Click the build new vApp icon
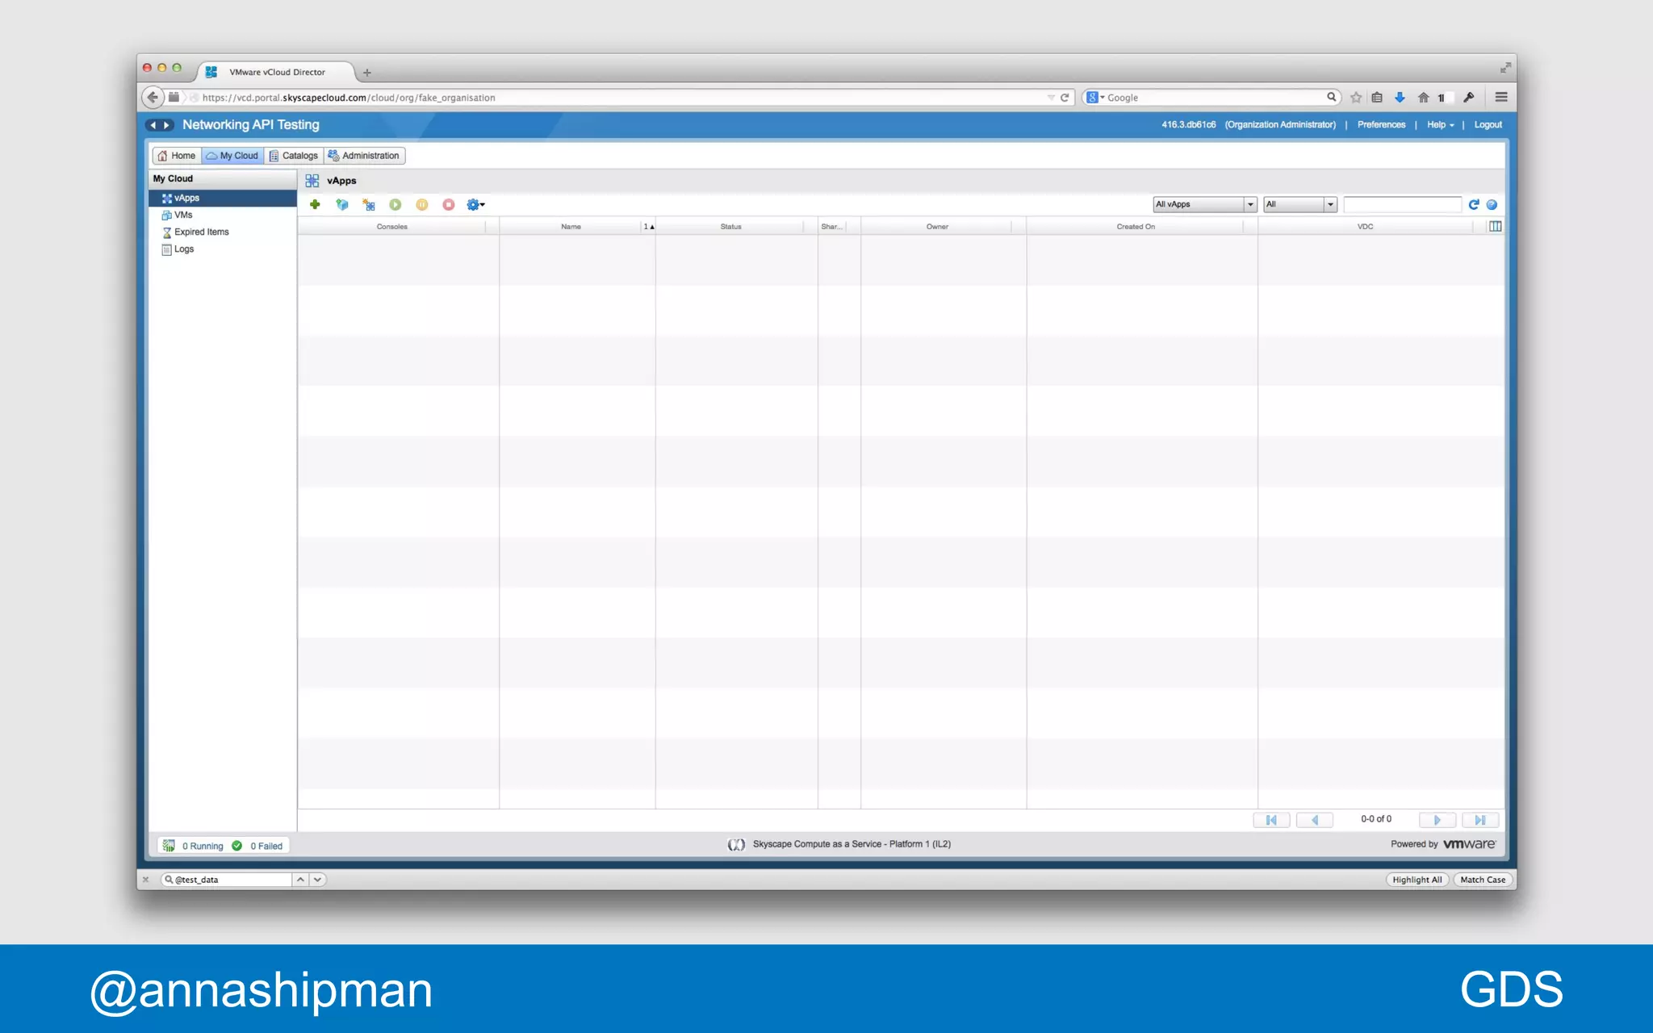Screen dimensions: 1653x1033 (369, 205)
